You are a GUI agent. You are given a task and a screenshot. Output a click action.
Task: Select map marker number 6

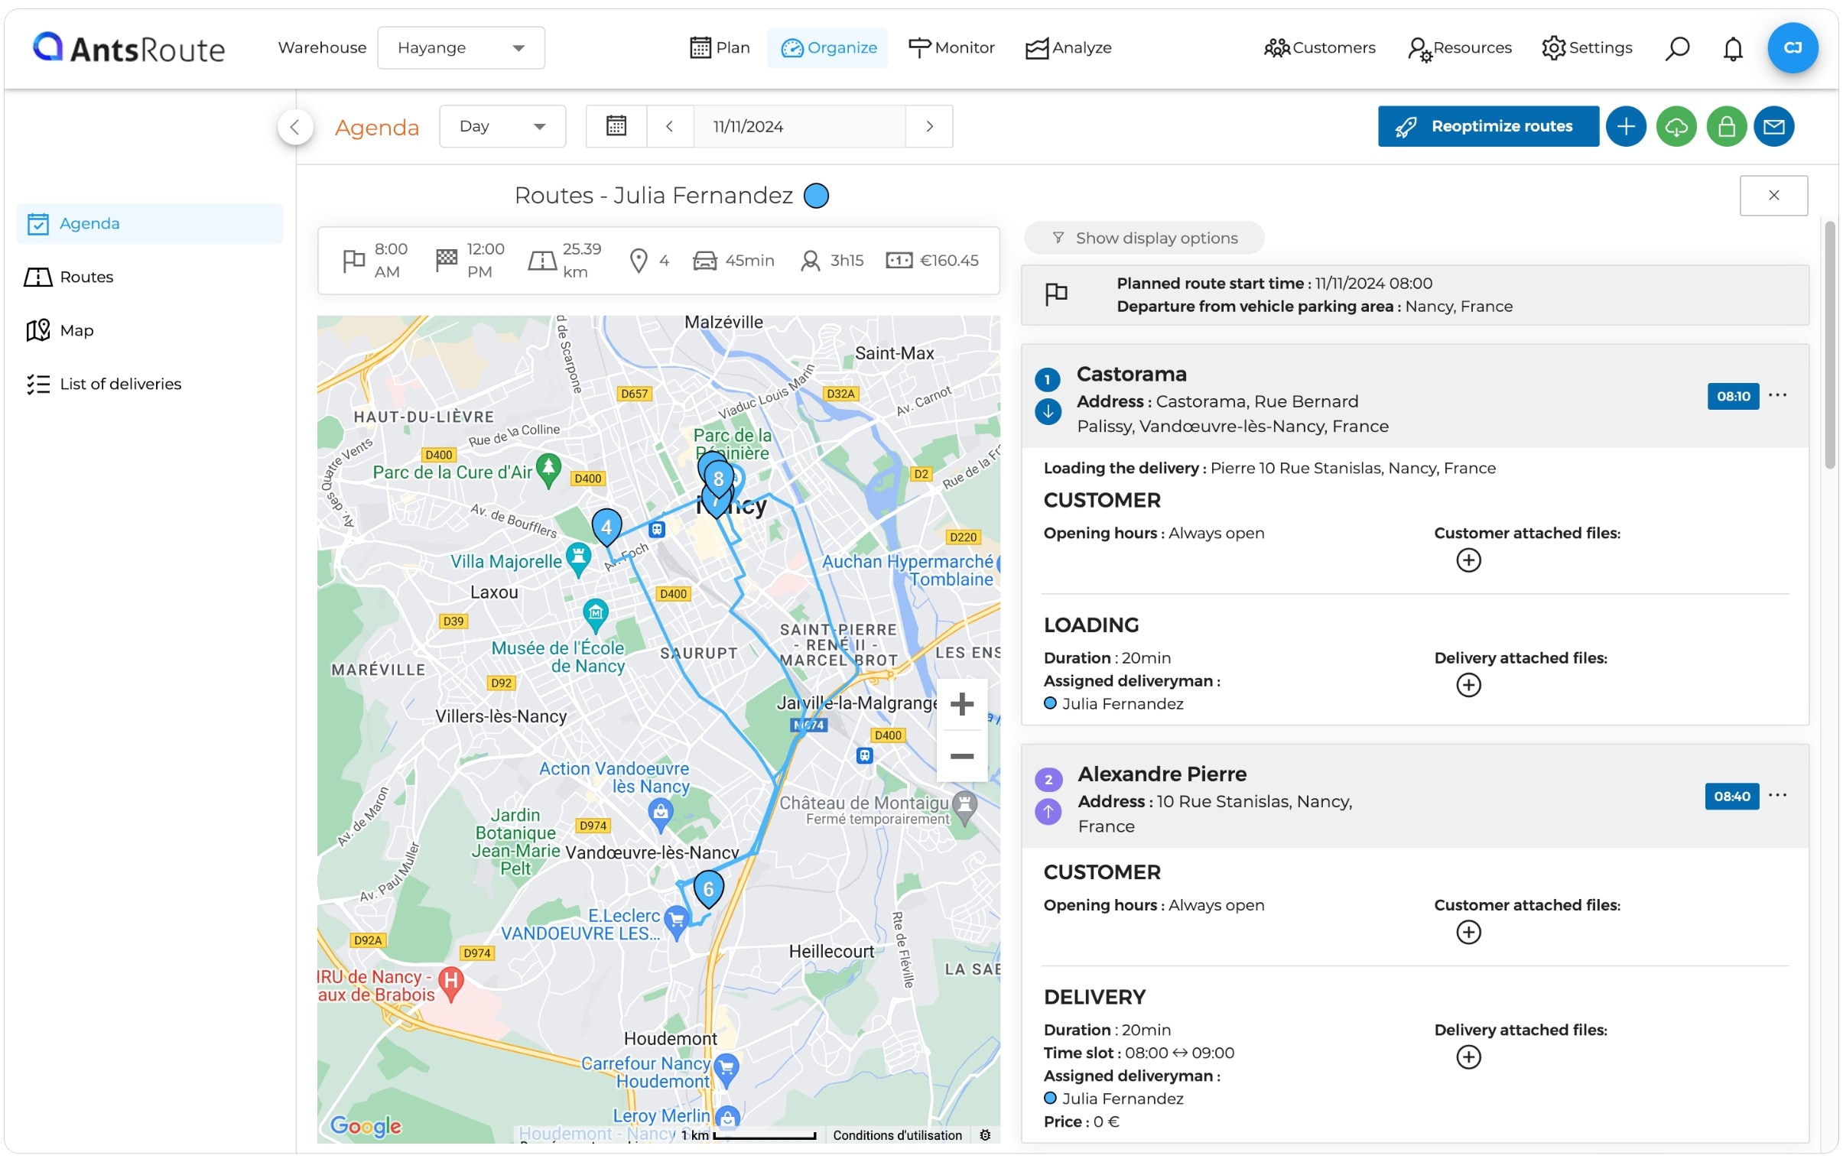[x=709, y=889]
